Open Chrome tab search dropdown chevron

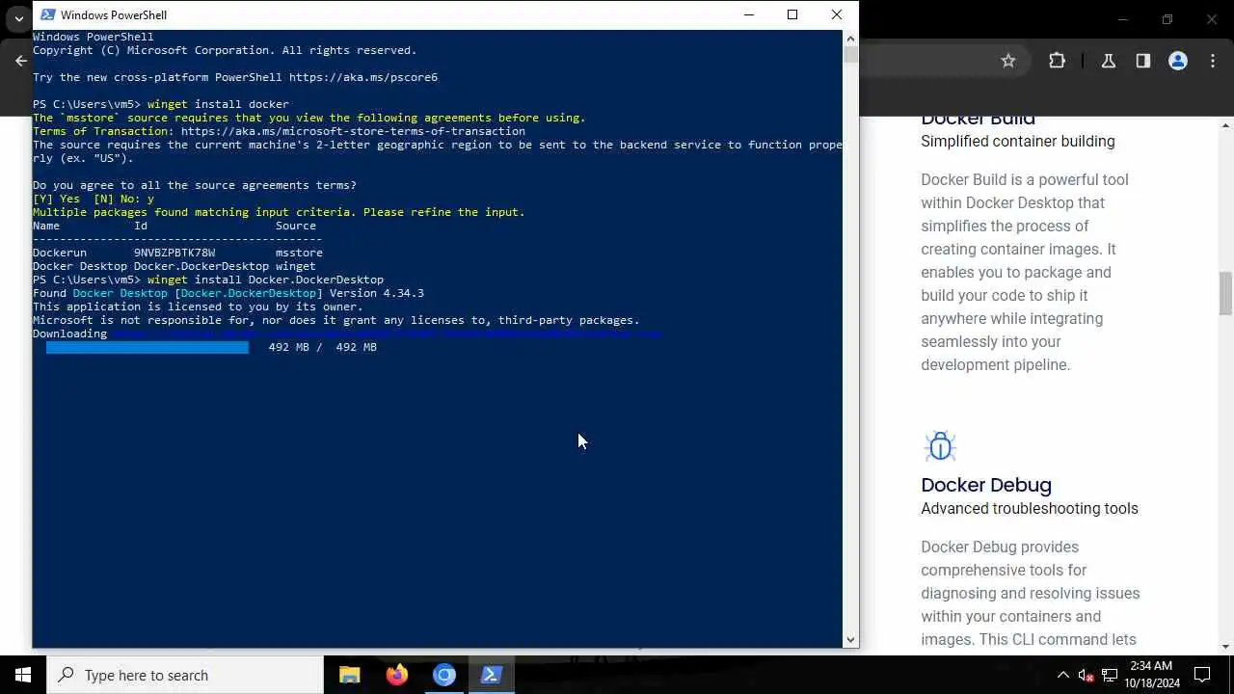[18, 18]
